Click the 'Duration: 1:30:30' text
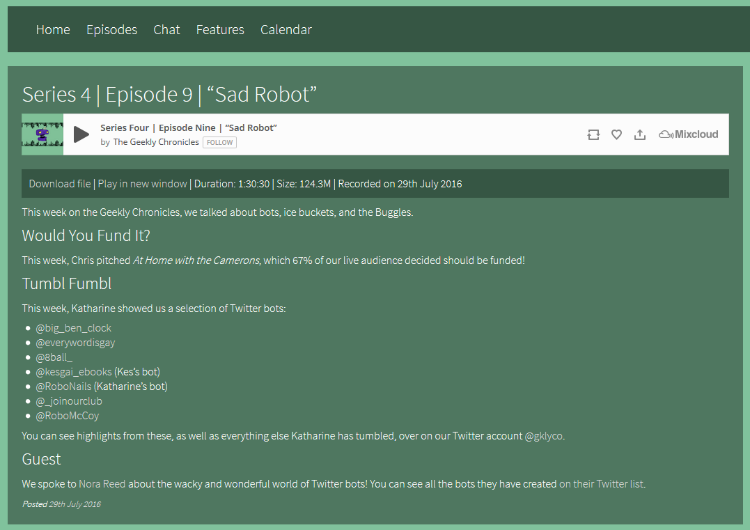 (x=231, y=184)
